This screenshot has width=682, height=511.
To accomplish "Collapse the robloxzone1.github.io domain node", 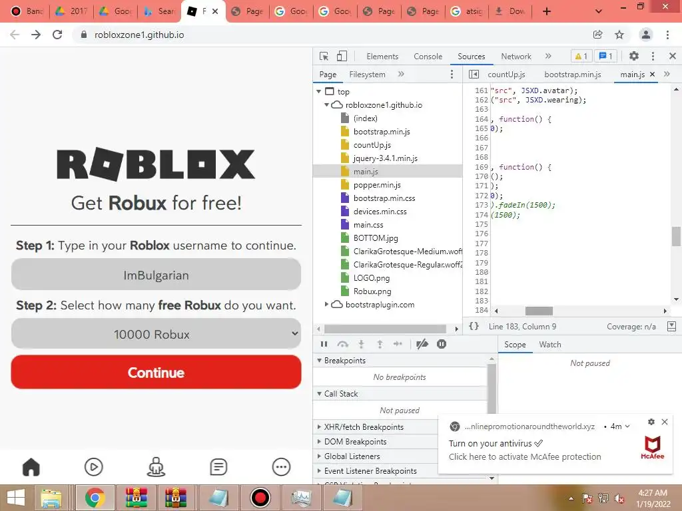I will click(326, 104).
